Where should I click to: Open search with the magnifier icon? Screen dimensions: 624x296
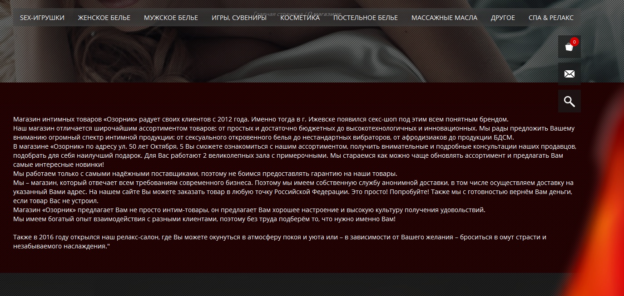point(569,101)
